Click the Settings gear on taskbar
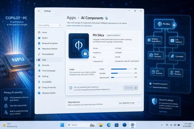Screen dimensions: 194x129 click(132, 125)
